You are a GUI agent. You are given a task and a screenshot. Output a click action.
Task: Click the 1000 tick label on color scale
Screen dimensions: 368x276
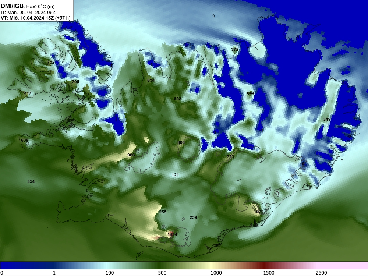pyautogui.click(x=216, y=273)
